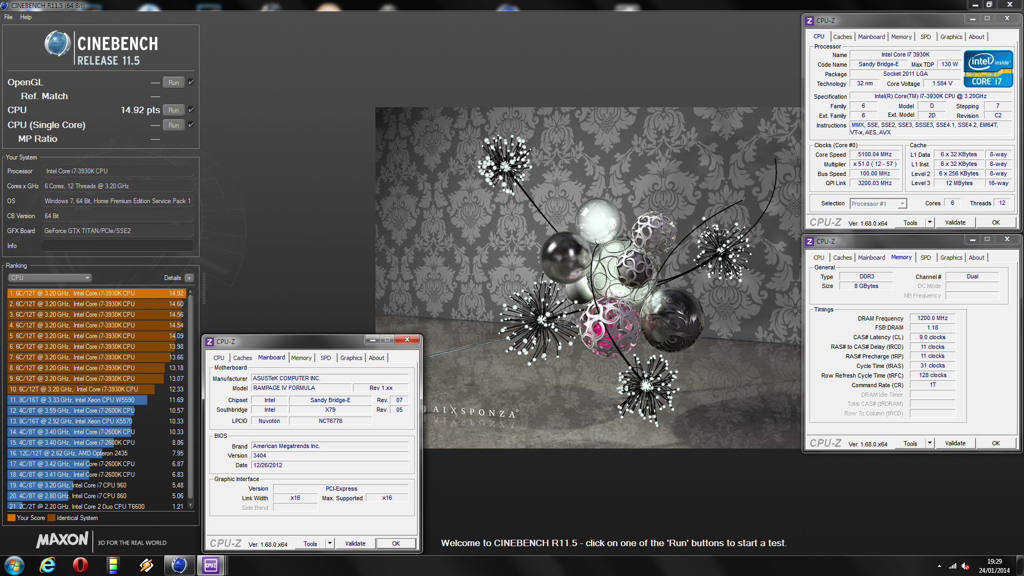Image resolution: width=1024 pixels, height=576 pixels.
Task: Click the rendered scene image
Action: [588, 277]
